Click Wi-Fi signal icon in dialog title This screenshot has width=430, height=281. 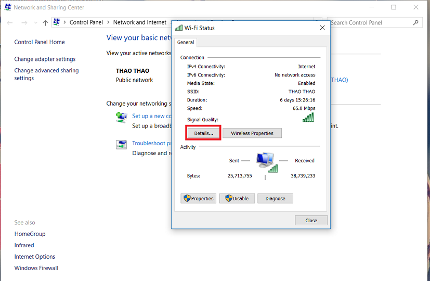(x=179, y=28)
